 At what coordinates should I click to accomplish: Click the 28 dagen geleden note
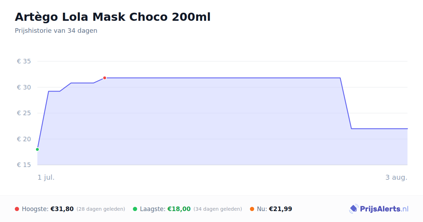(x=101, y=209)
